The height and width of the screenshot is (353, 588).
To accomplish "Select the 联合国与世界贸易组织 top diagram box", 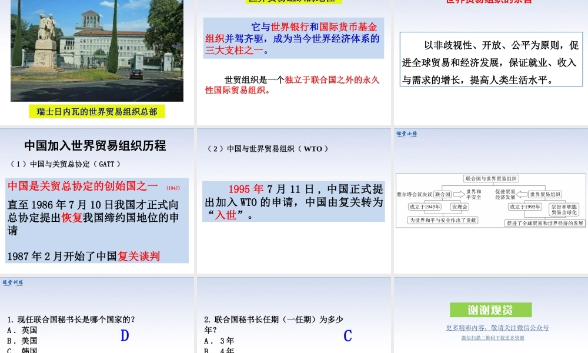I will [491, 178].
